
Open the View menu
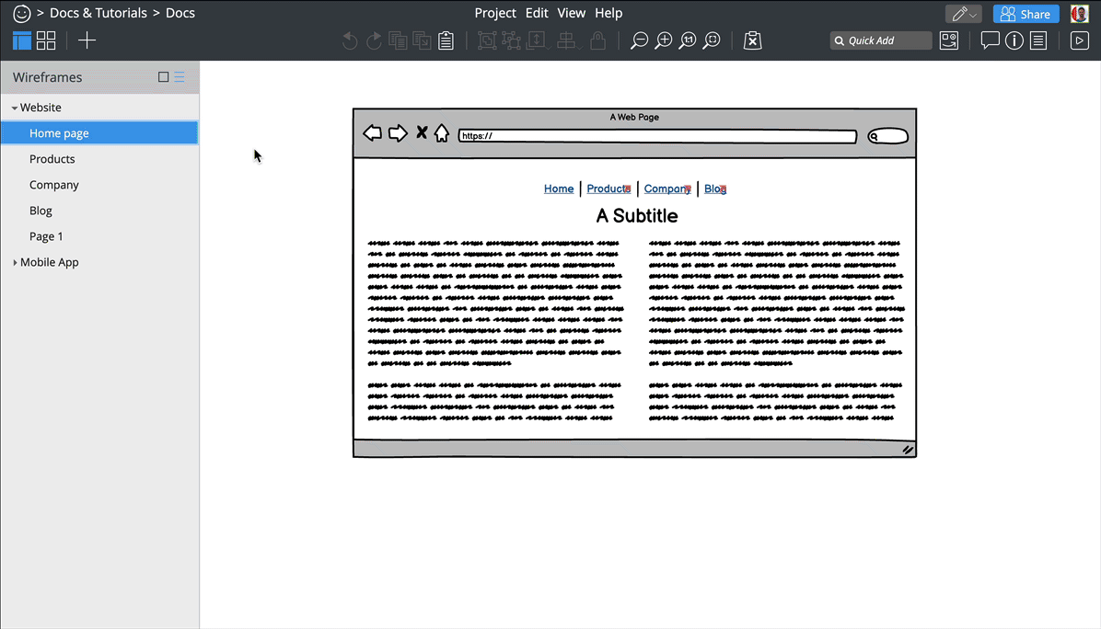pyautogui.click(x=572, y=13)
